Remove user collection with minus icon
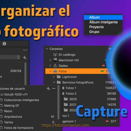Screen dimensions: 131x131 pyautogui.click(x=54, y=88)
